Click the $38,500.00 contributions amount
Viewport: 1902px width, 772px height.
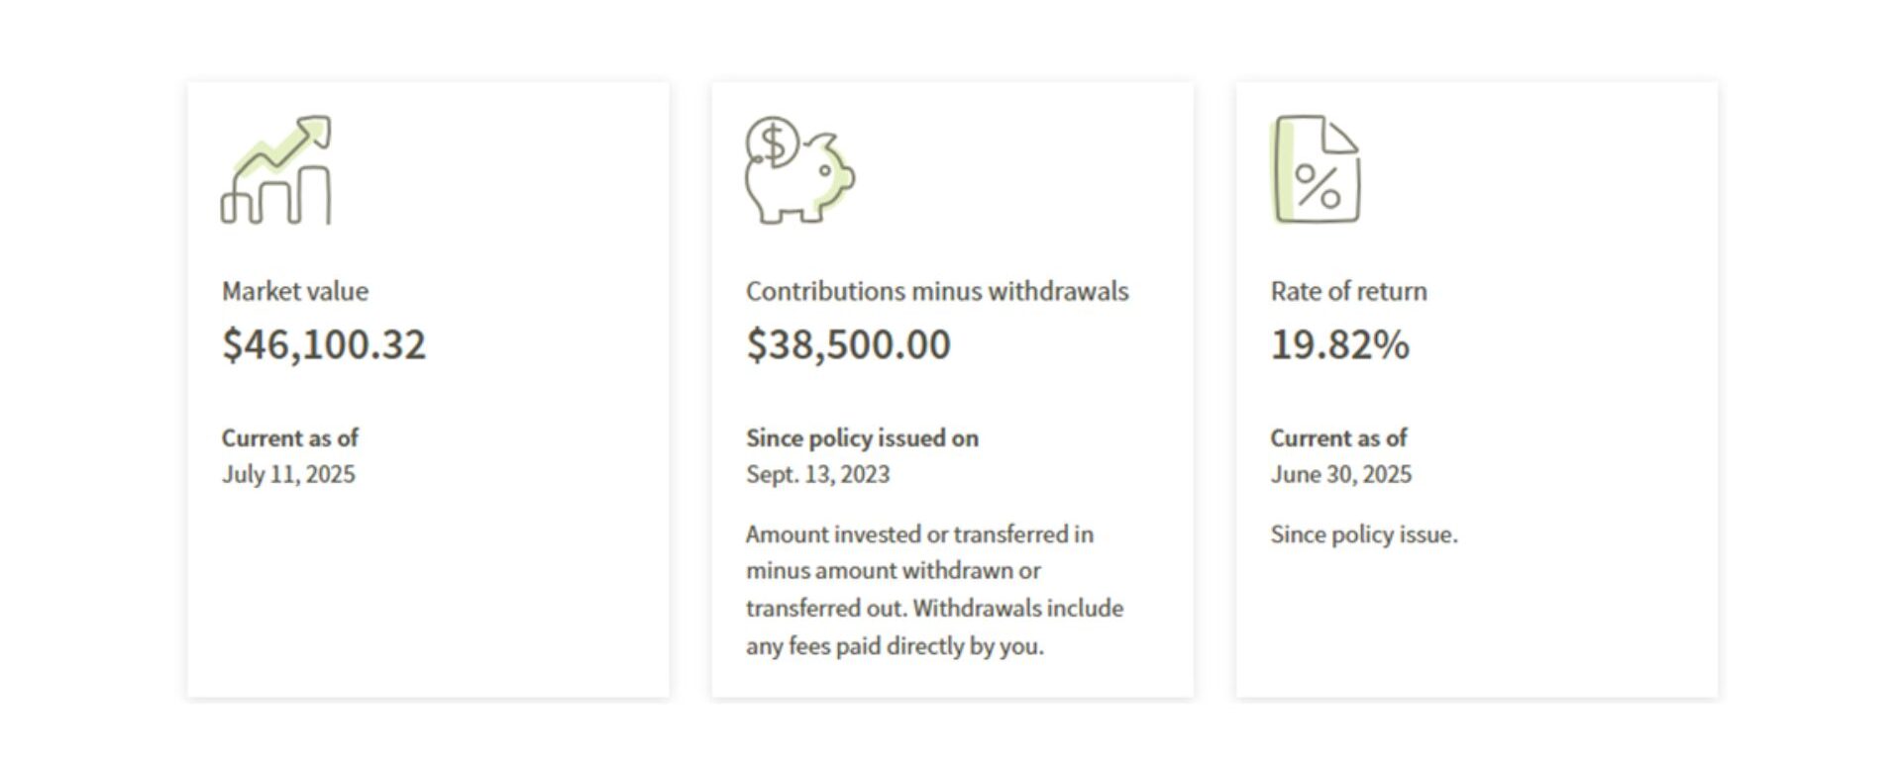click(x=848, y=344)
